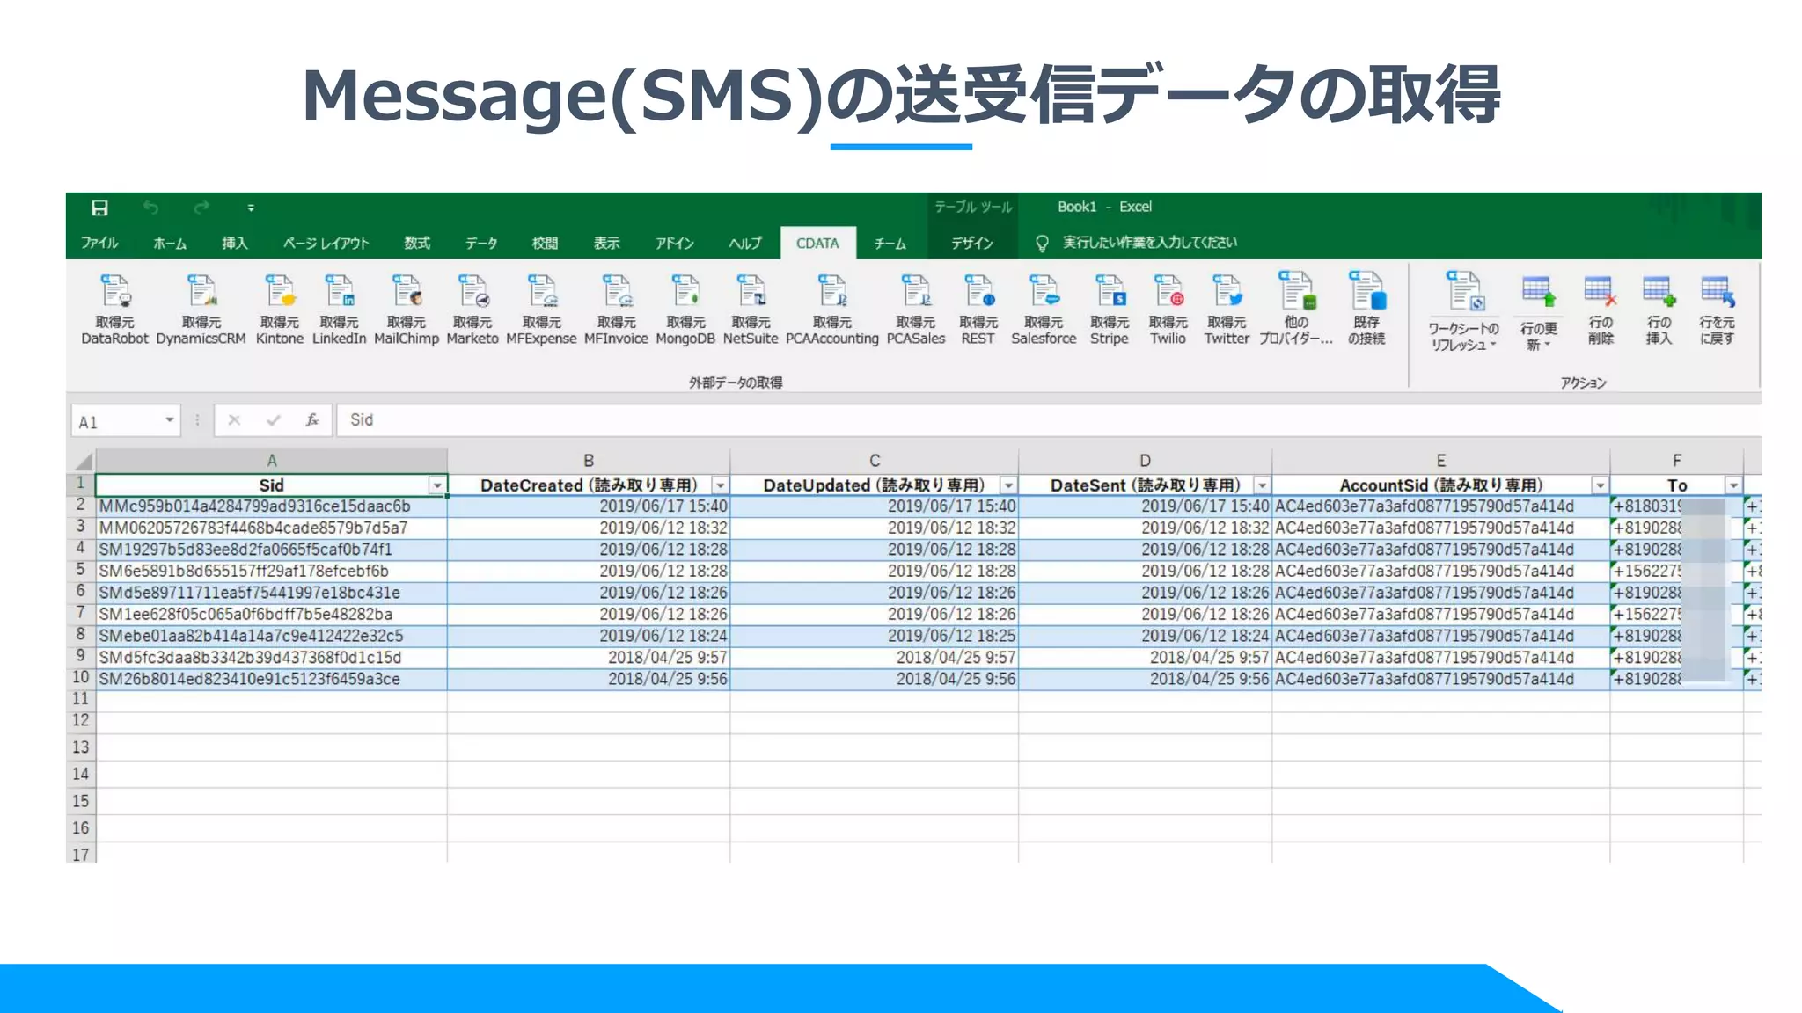Open the MailChimp data source

click(x=407, y=309)
